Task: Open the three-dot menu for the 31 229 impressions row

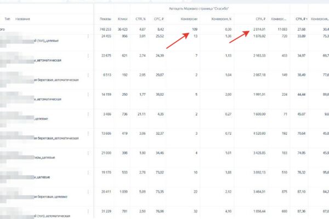Action: point(88,211)
